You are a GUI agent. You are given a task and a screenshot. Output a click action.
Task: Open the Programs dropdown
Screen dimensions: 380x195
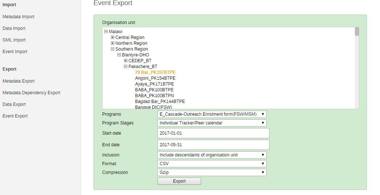(212, 114)
